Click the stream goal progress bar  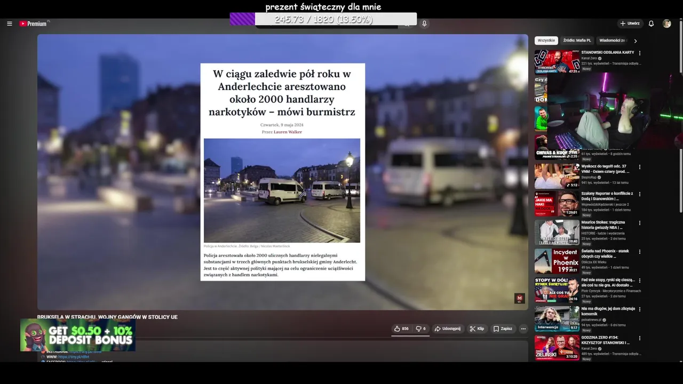click(323, 19)
